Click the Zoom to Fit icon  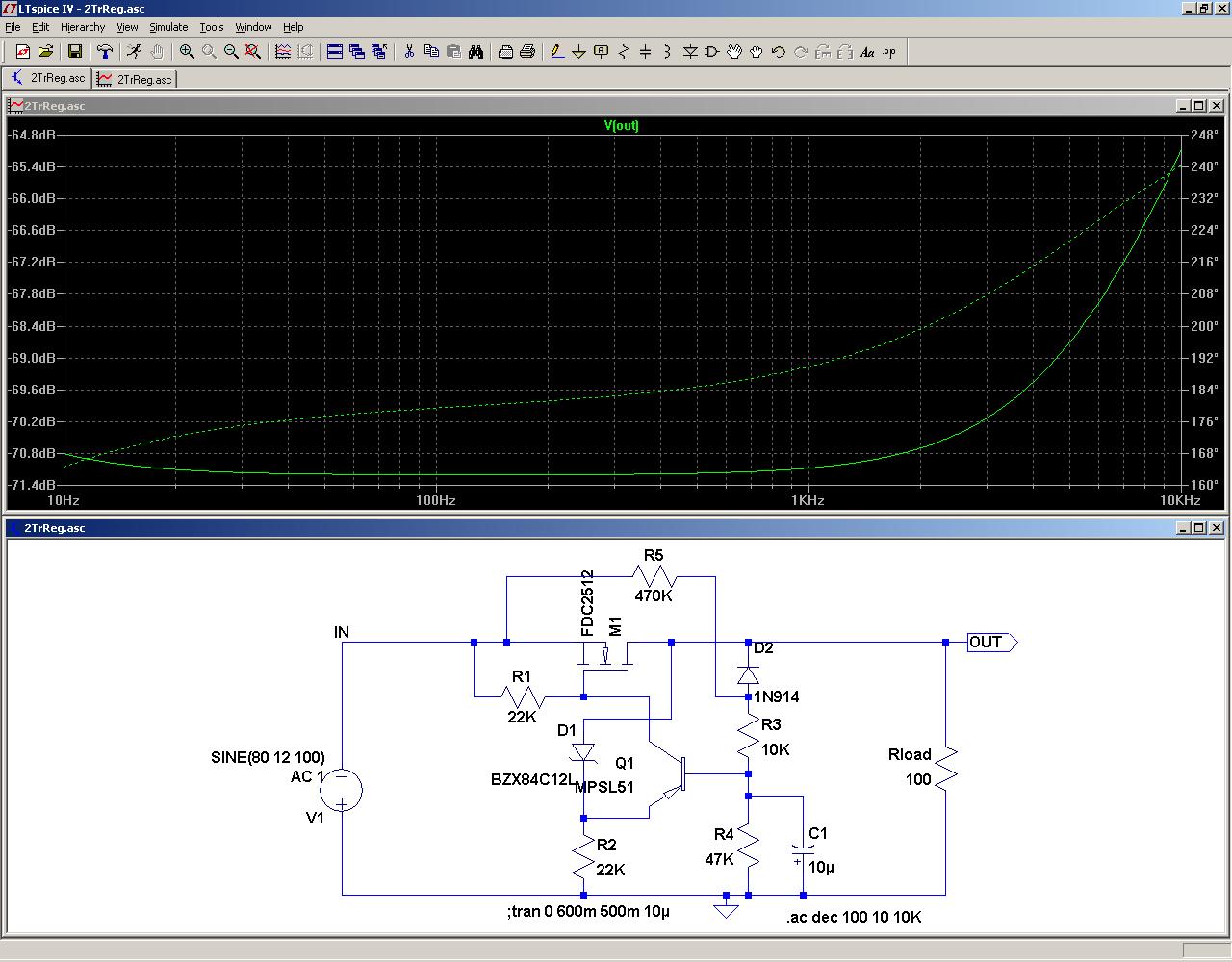coord(253,52)
